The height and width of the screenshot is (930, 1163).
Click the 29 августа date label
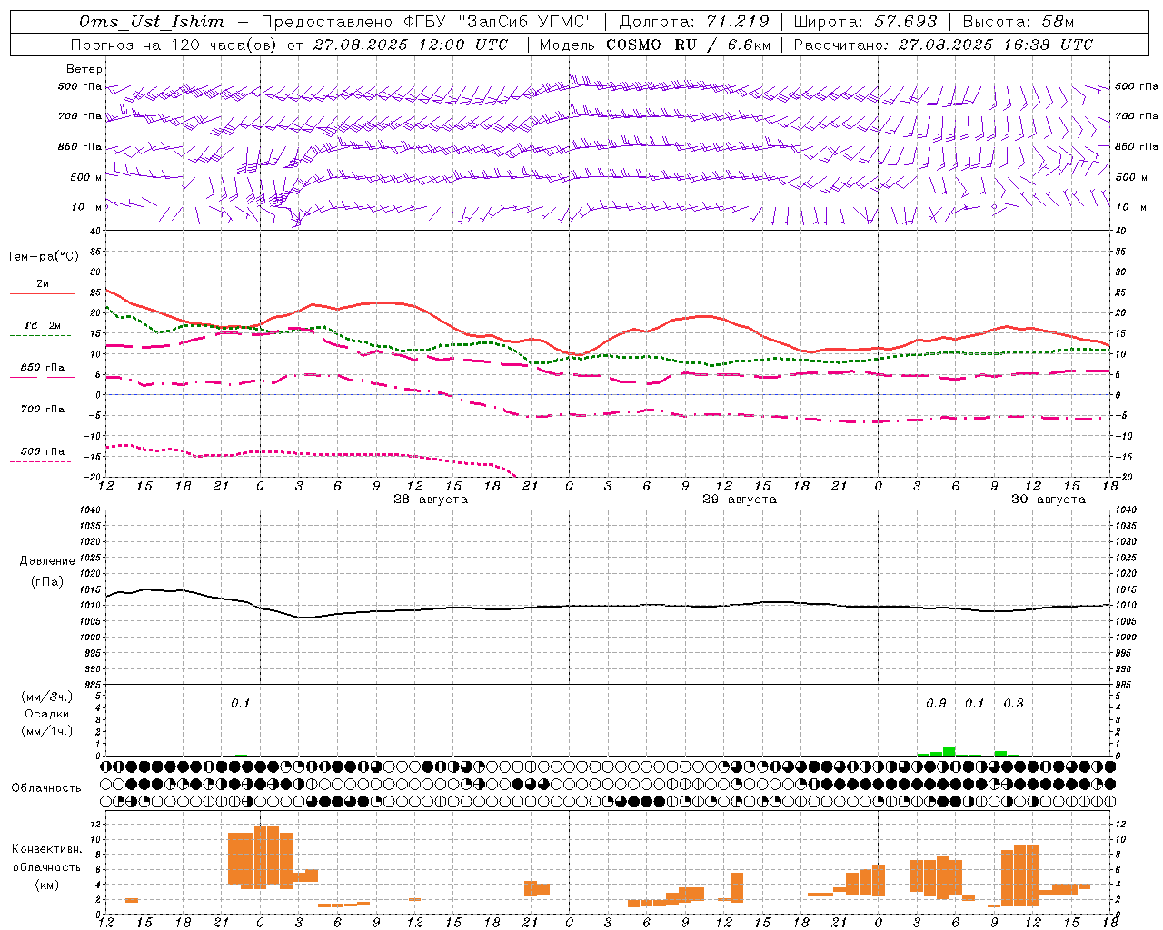pyautogui.click(x=740, y=500)
